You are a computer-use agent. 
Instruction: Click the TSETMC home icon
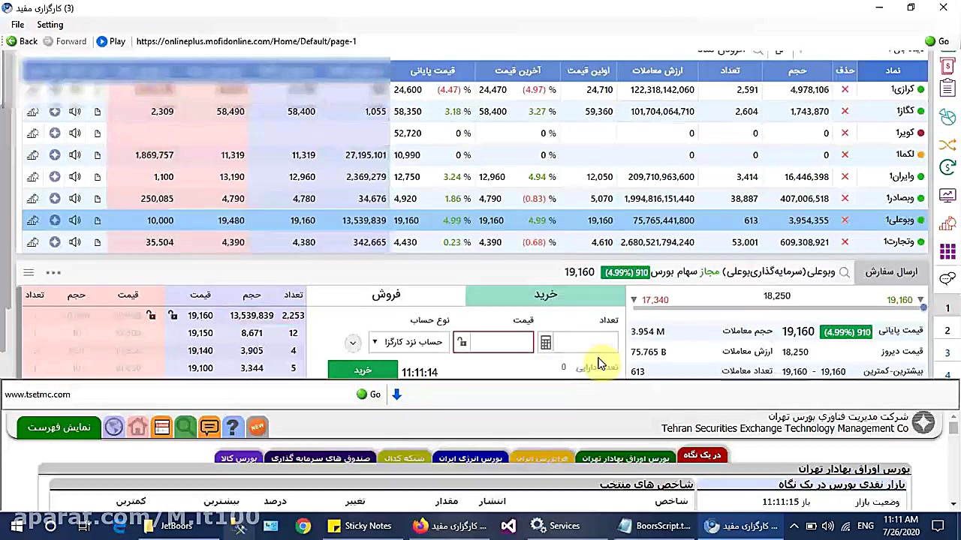tap(137, 427)
